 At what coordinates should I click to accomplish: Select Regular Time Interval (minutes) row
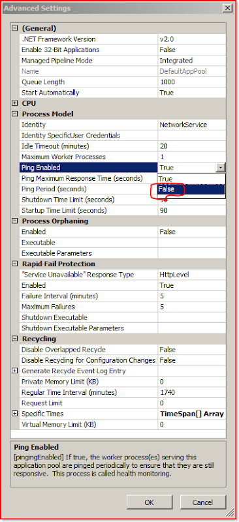[x=123, y=392]
